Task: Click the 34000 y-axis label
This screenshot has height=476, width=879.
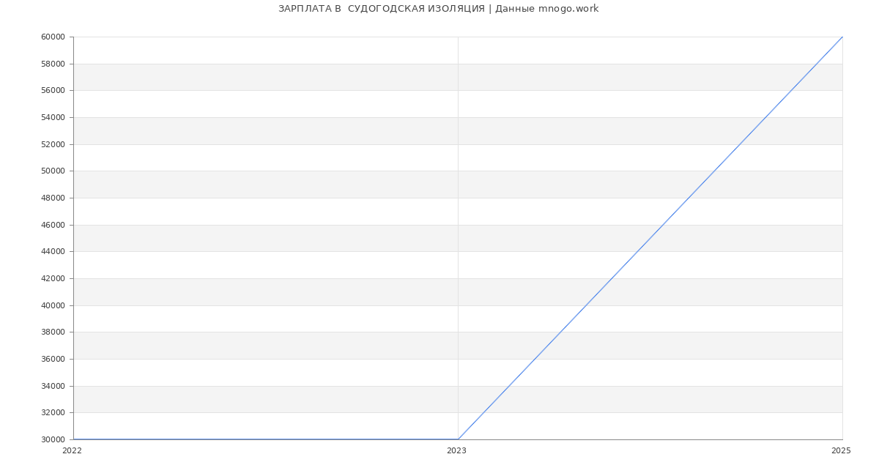Action: [53, 386]
